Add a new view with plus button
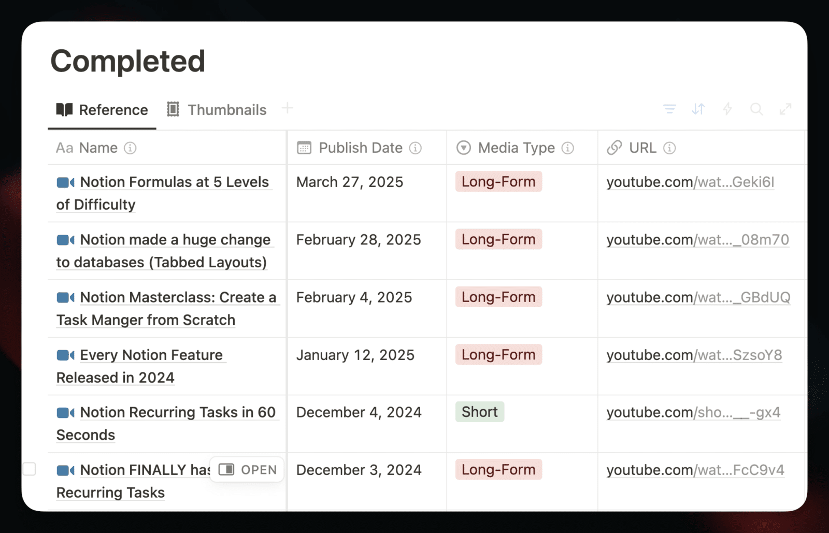Image resolution: width=829 pixels, height=533 pixels. 288,108
